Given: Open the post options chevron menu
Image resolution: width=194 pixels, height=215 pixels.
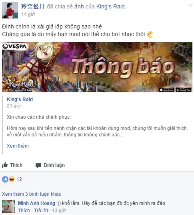Looking at the screenshot, I should 190,6.
